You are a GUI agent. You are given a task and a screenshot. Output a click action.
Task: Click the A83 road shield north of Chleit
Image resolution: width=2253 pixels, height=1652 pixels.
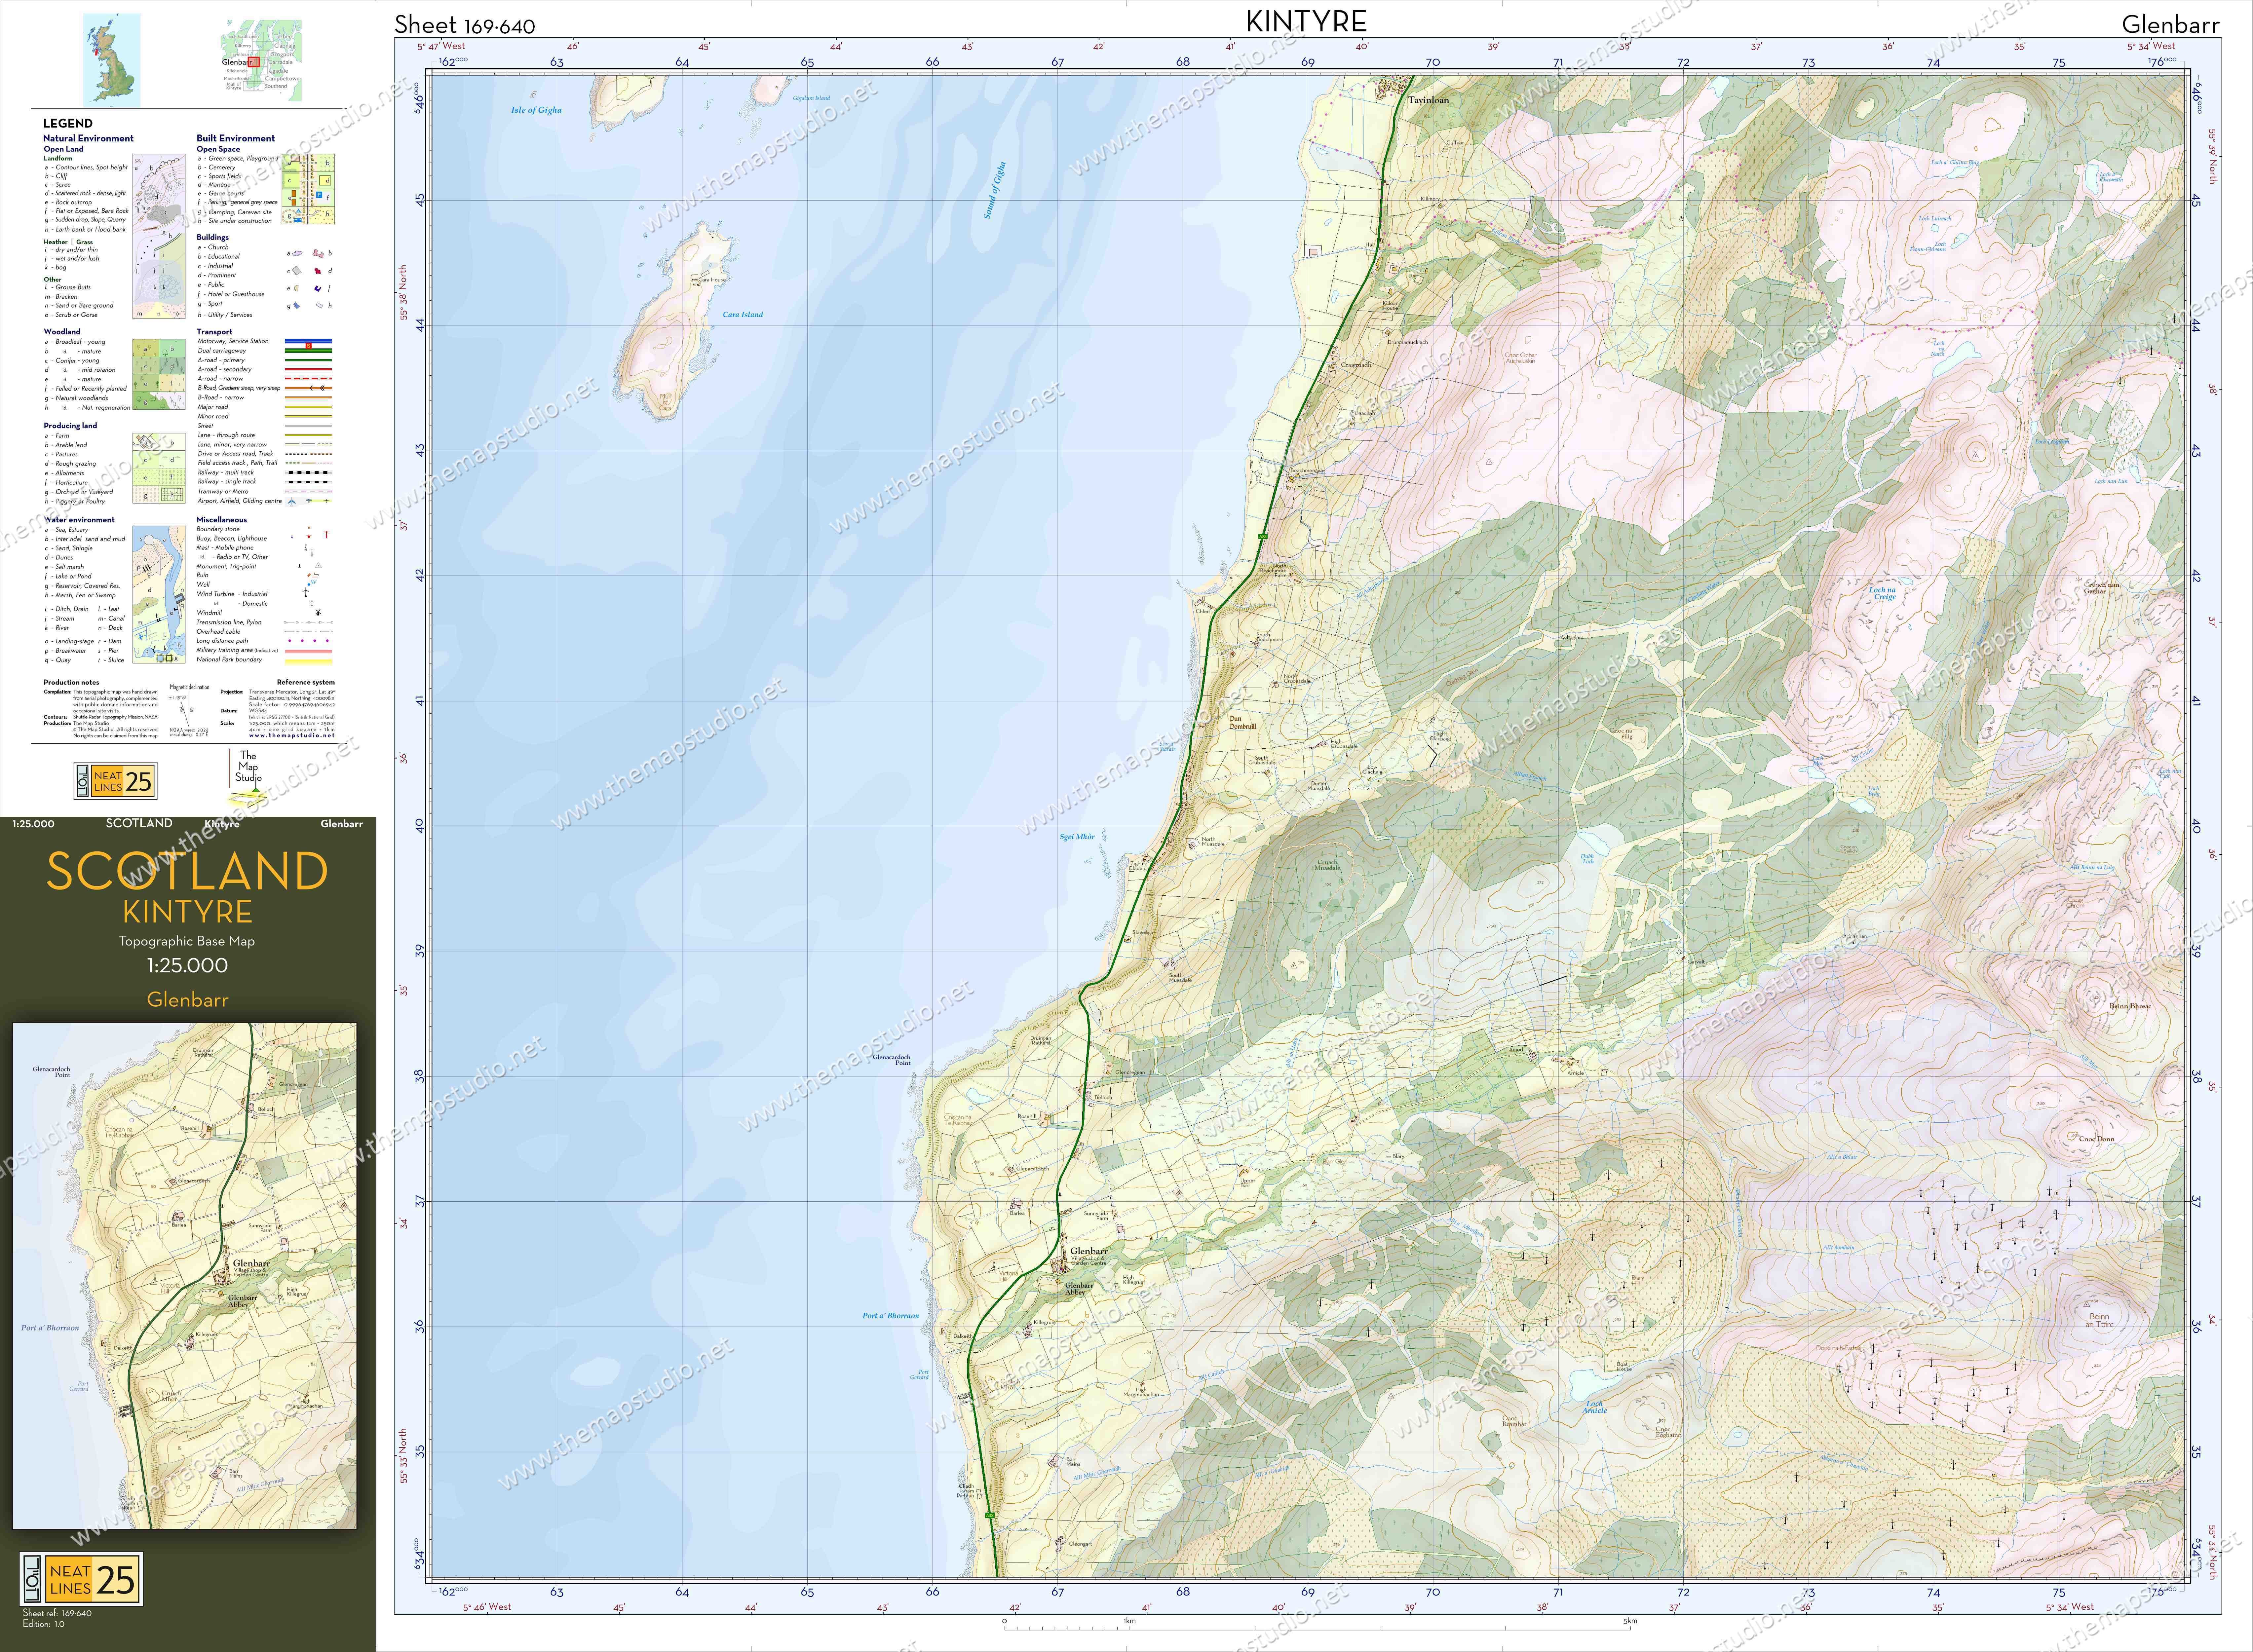pos(1263,537)
